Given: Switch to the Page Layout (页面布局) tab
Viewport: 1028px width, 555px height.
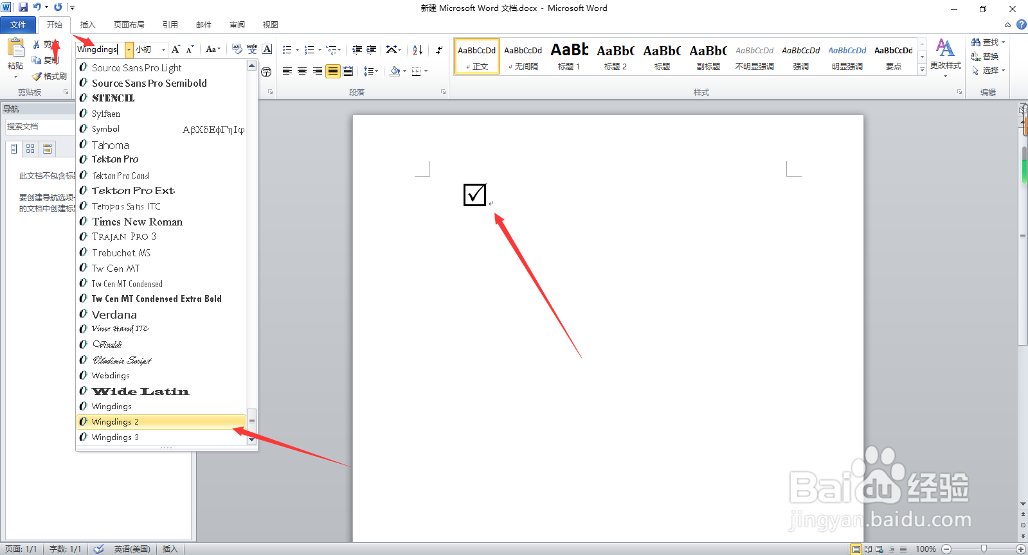Looking at the screenshot, I should pyautogui.click(x=129, y=25).
